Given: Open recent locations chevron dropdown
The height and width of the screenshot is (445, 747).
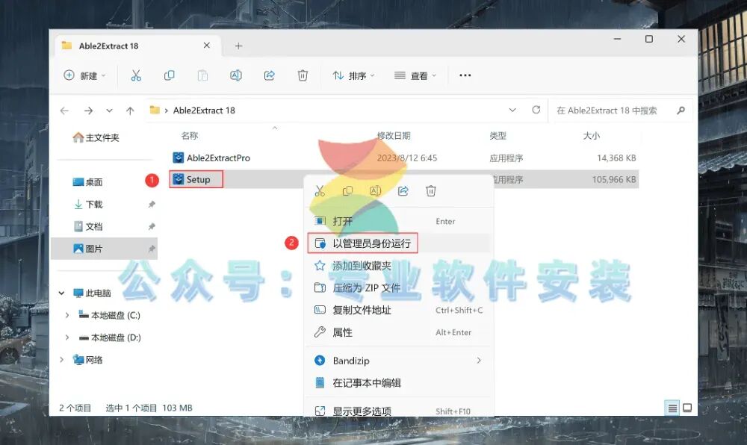Looking at the screenshot, I should click(x=109, y=111).
